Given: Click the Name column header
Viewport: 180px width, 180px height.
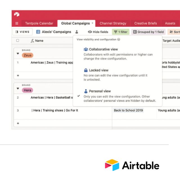Looking at the screenshot, I should coord(39,40).
